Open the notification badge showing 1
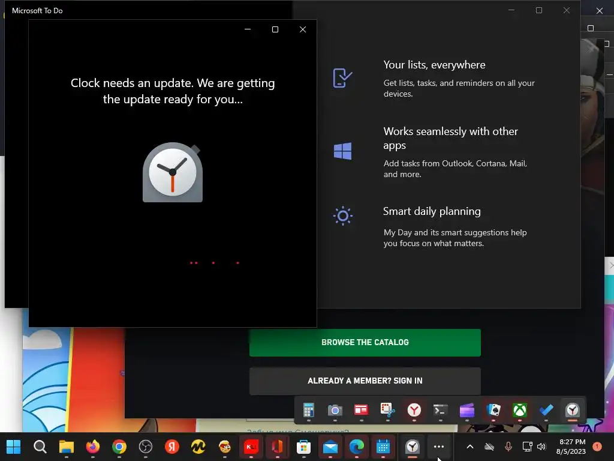 click(x=597, y=446)
